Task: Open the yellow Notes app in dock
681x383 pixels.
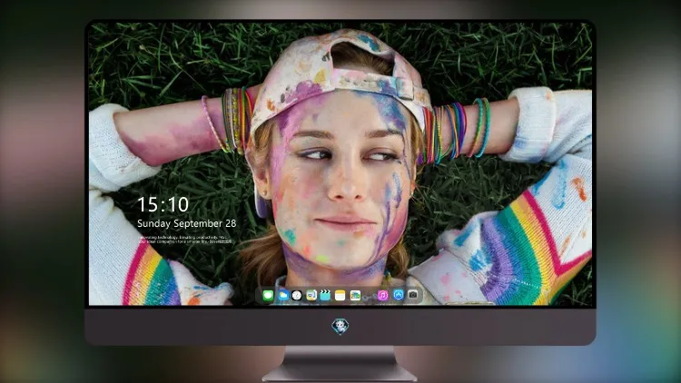Action: click(340, 295)
